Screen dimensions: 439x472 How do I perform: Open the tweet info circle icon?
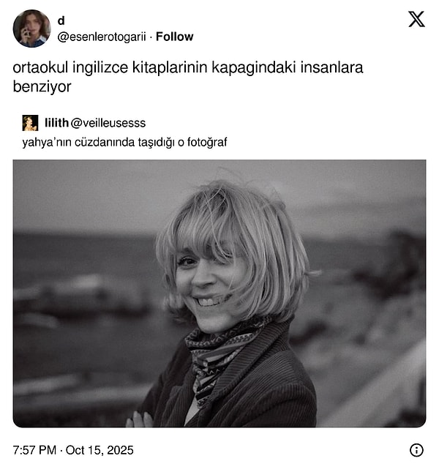point(416,450)
